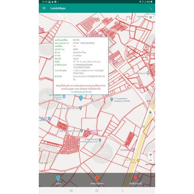
Task: Tap the blue transit stop icon on highway
Action: point(150,112)
